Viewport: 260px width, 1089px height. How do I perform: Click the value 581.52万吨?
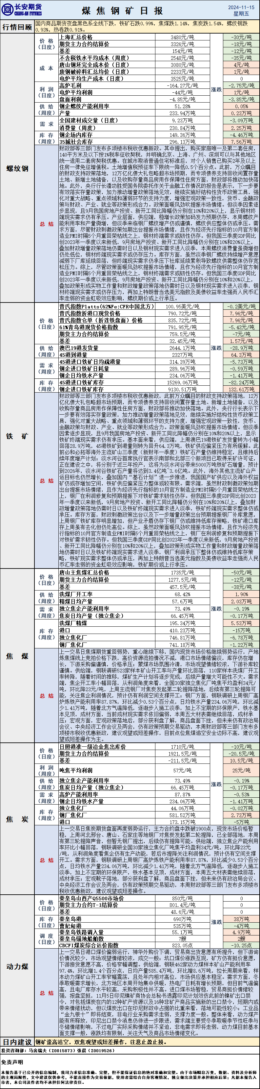coord(183,815)
